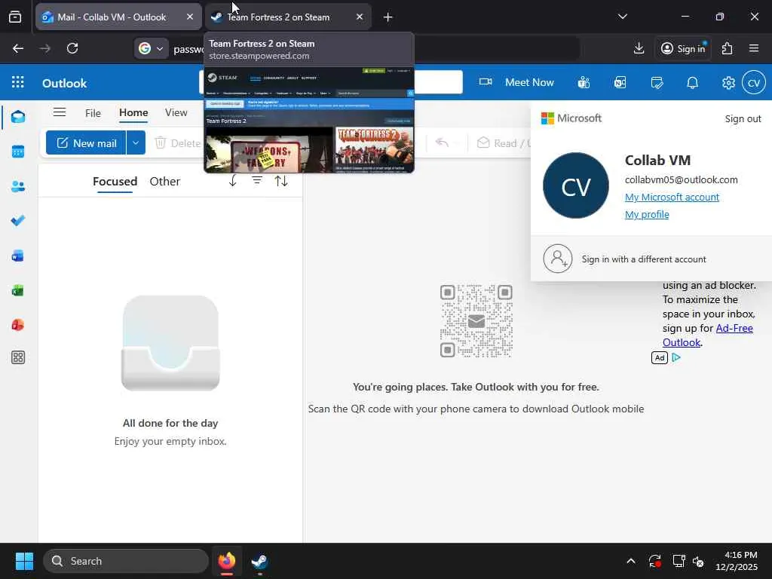Open the OneNote feed icon in header

click(620, 83)
